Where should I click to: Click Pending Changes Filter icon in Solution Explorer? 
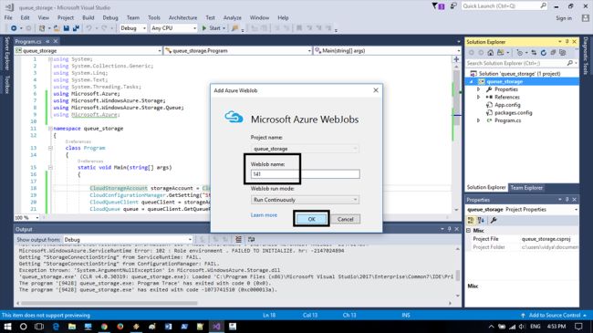(x=520, y=53)
